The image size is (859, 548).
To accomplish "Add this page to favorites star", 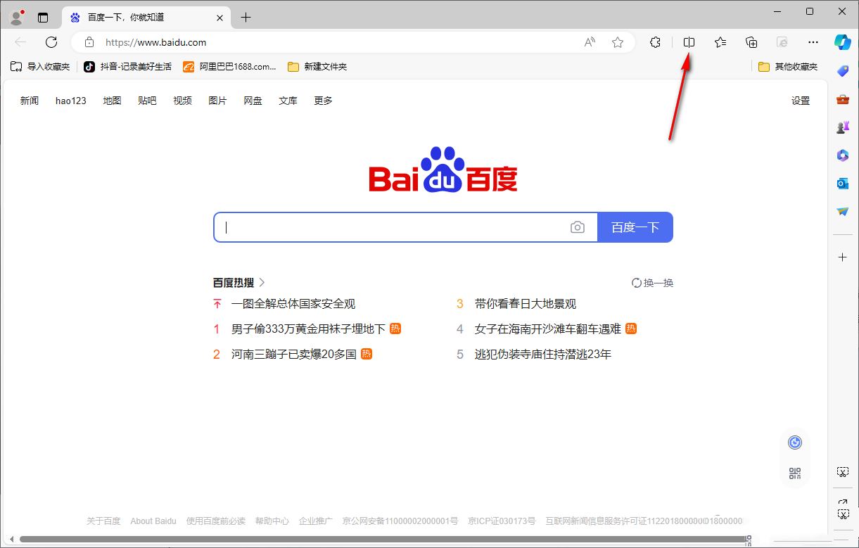I will pyautogui.click(x=618, y=42).
